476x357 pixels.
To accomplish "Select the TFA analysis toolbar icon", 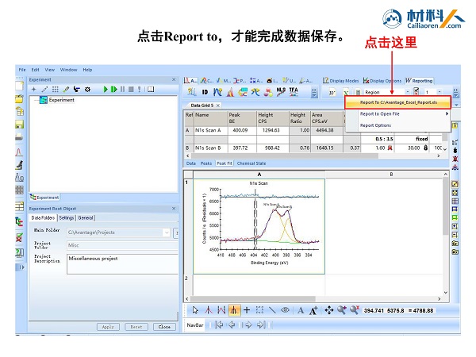I will [x=294, y=92].
